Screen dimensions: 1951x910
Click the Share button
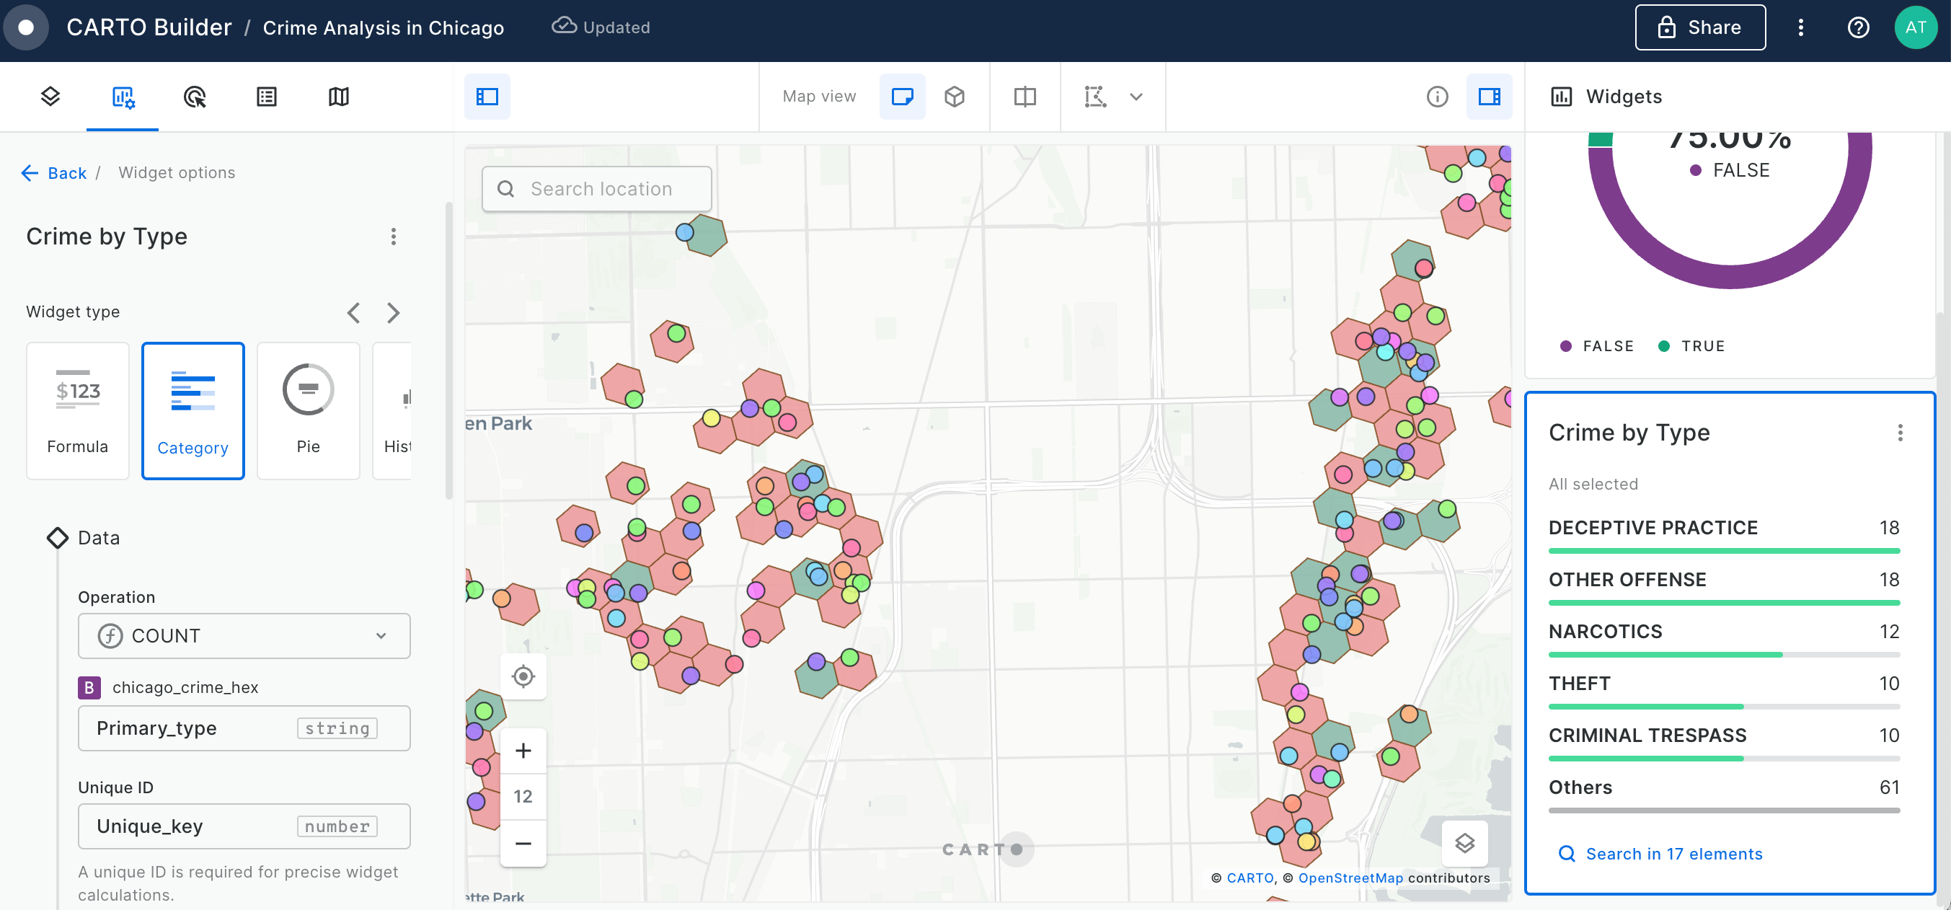point(1699,27)
